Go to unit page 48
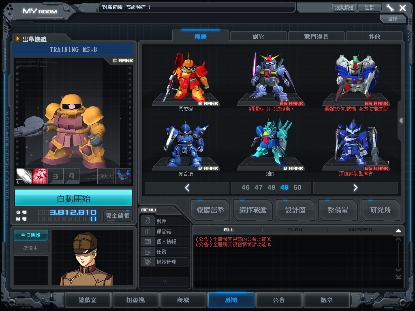 coord(271,187)
